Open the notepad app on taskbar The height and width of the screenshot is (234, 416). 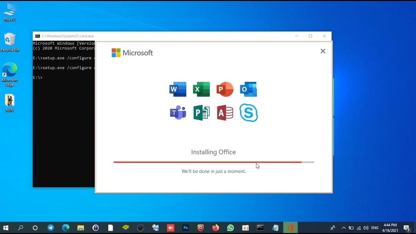click(275, 228)
